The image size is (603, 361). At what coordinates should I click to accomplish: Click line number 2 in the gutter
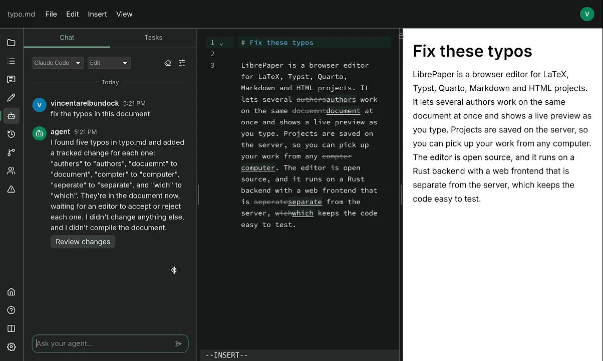click(212, 54)
